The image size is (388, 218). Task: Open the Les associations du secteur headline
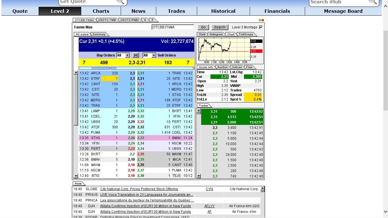147,200
